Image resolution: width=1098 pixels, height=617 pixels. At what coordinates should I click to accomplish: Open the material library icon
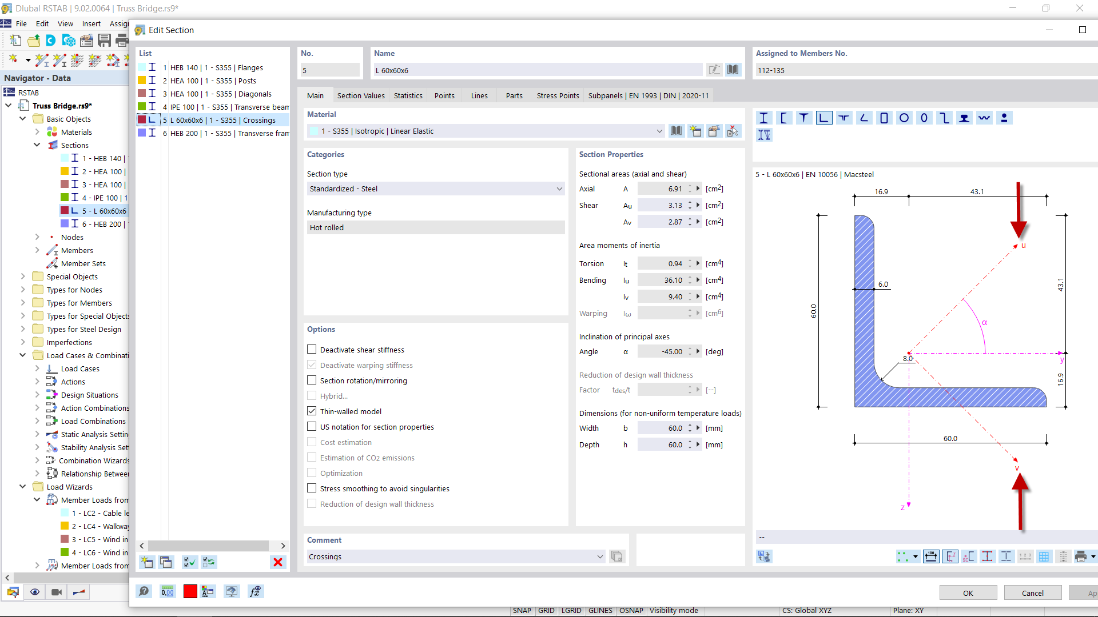click(676, 131)
